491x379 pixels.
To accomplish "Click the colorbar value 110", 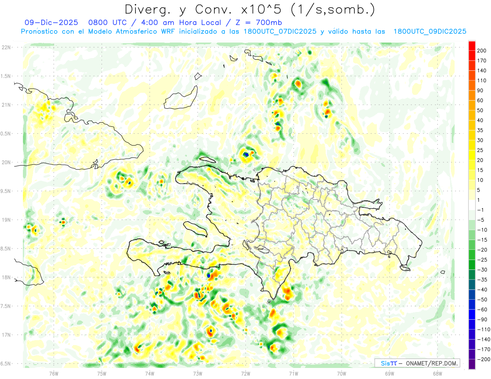I will coord(482,81).
